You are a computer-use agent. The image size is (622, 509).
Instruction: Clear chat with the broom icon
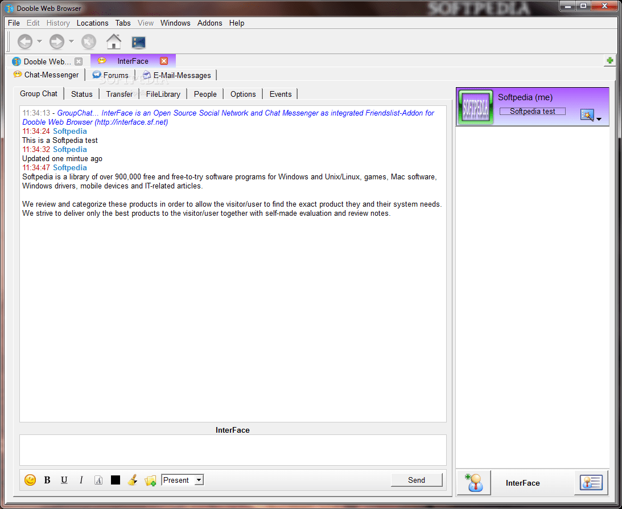[x=133, y=480]
